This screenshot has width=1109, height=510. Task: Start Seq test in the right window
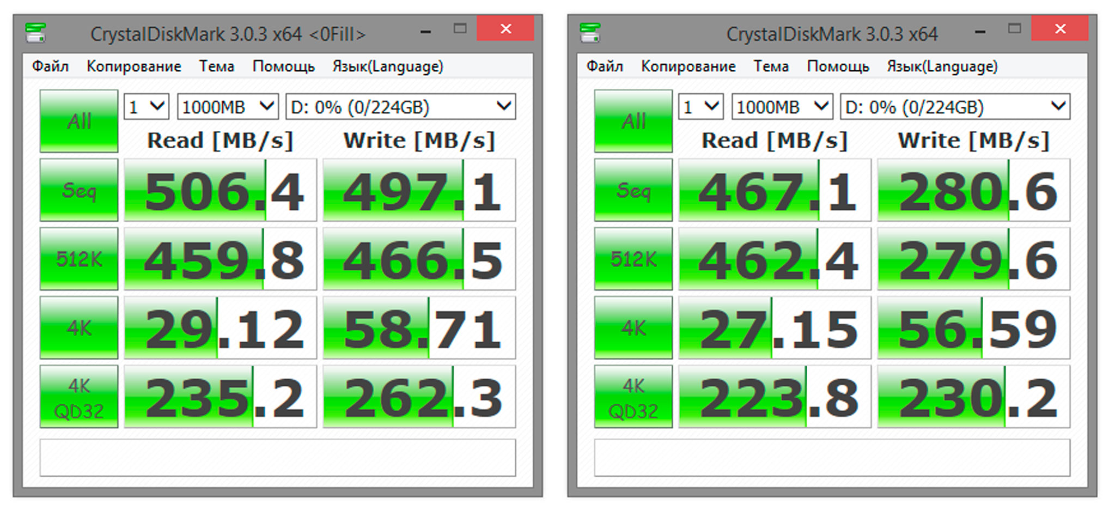[633, 190]
